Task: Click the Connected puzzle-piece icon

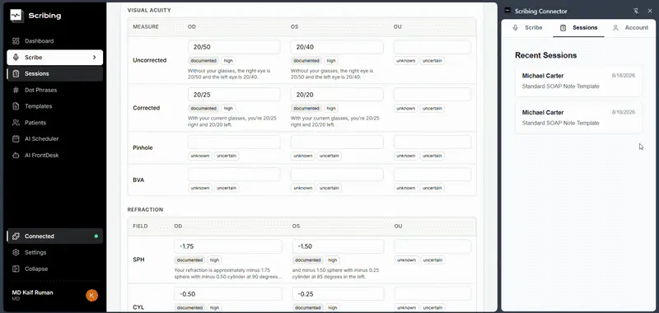Action: coord(16,236)
